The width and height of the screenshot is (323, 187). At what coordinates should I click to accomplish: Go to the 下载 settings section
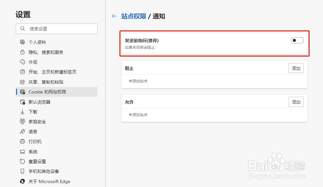pyautogui.click(x=57, y=112)
